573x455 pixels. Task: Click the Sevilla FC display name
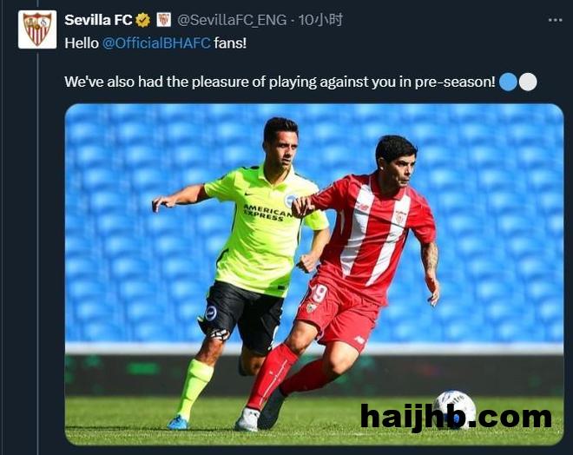pos(98,20)
